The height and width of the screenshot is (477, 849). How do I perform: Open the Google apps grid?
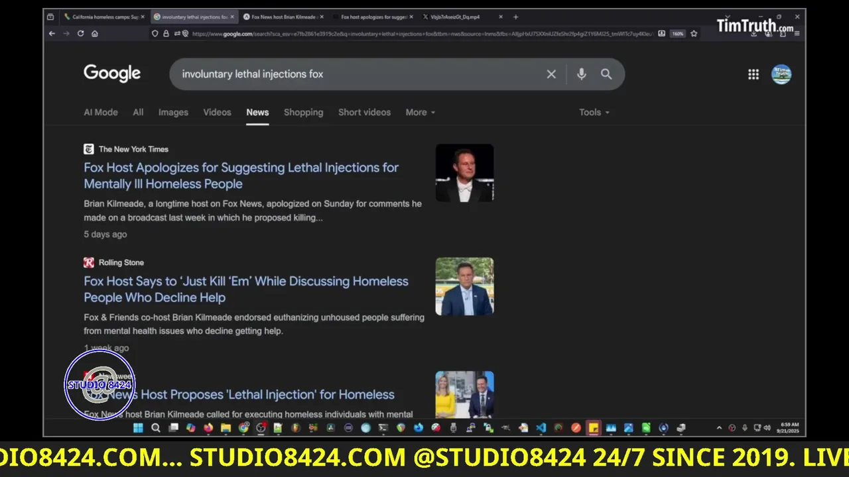click(753, 74)
